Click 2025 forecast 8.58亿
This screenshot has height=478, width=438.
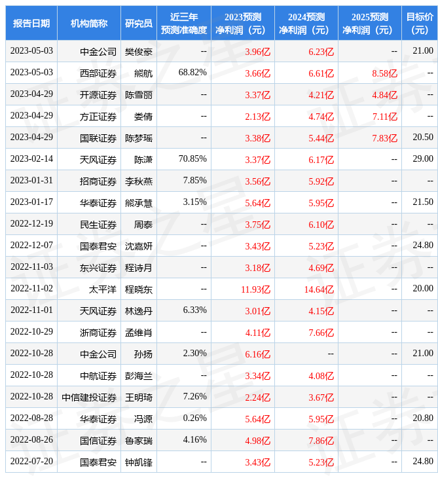tap(385, 73)
